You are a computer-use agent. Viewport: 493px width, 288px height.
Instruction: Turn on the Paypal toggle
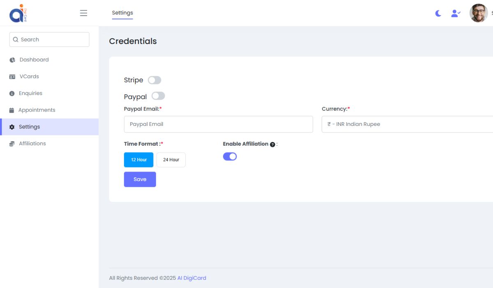click(x=158, y=95)
